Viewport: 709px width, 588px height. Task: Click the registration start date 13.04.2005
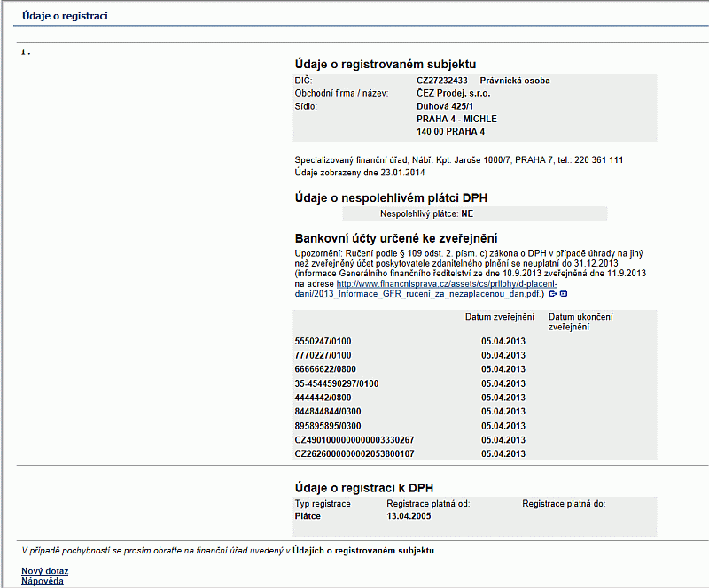point(409,516)
